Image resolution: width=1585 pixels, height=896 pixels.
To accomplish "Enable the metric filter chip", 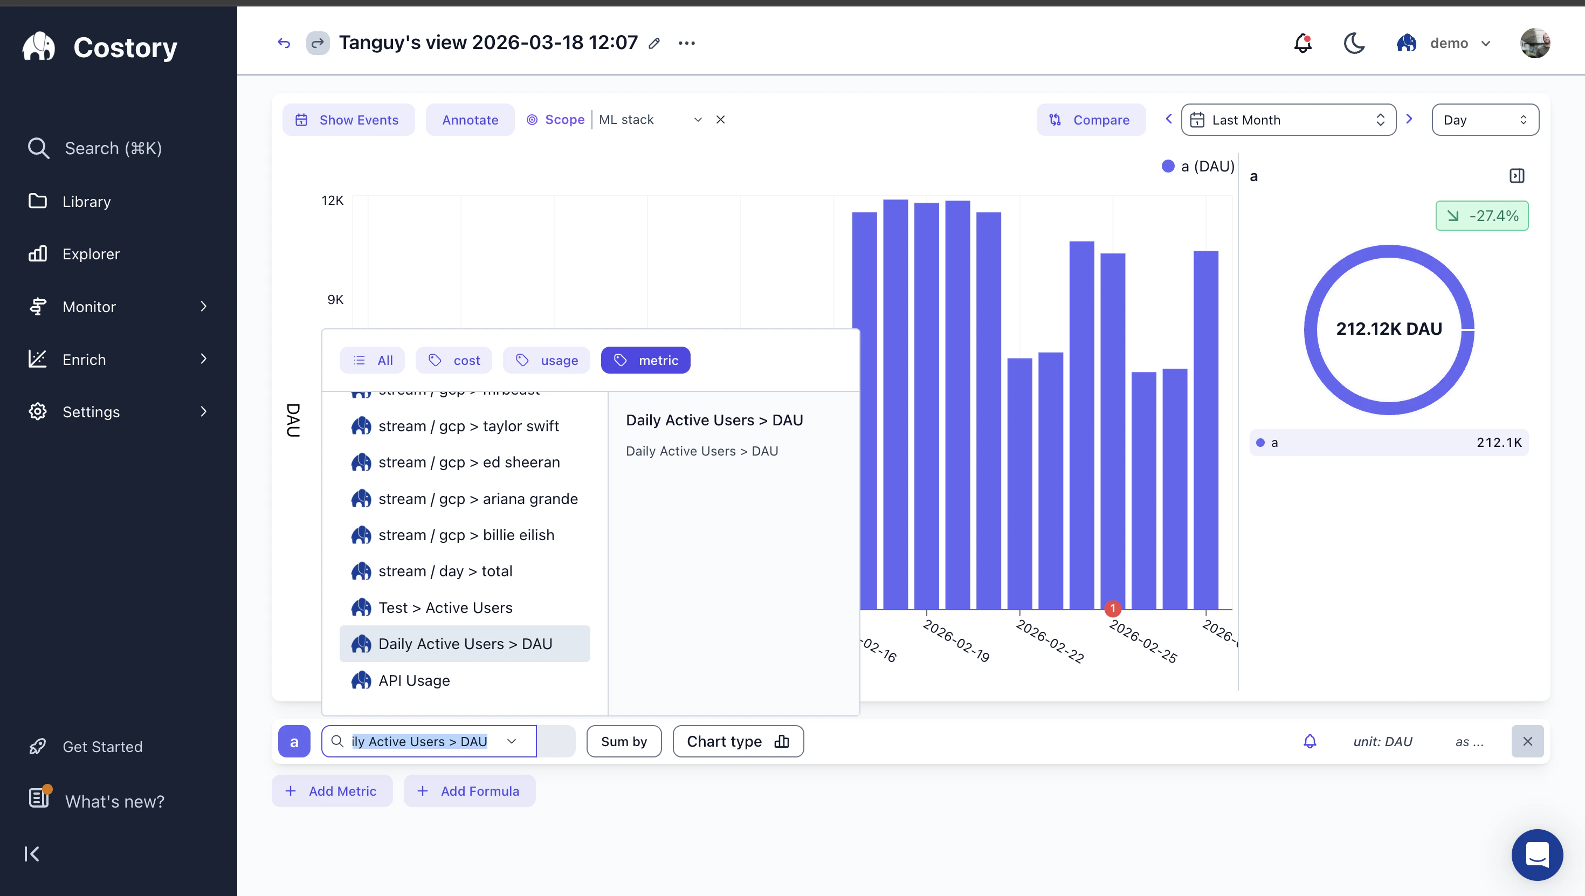I will (x=645, y=360).
